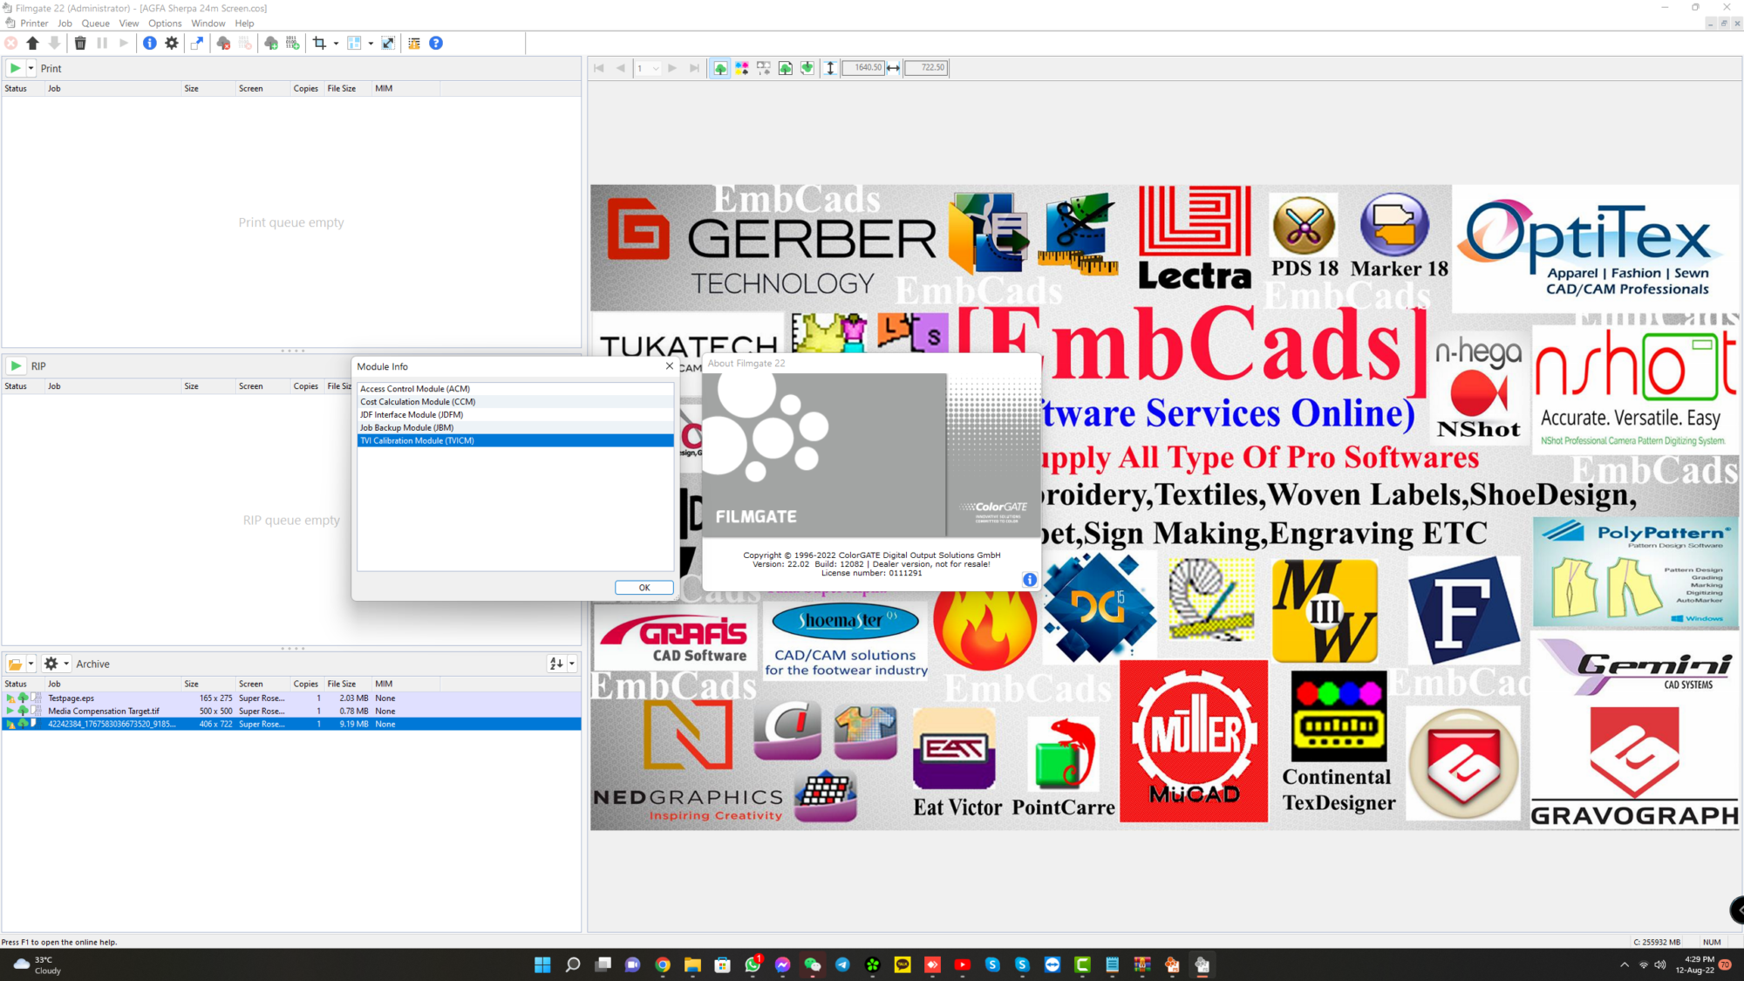The width and height of the screenshot is (1744, 981).
Task: Click the blue question mark help icon
Action: point(436,43)
